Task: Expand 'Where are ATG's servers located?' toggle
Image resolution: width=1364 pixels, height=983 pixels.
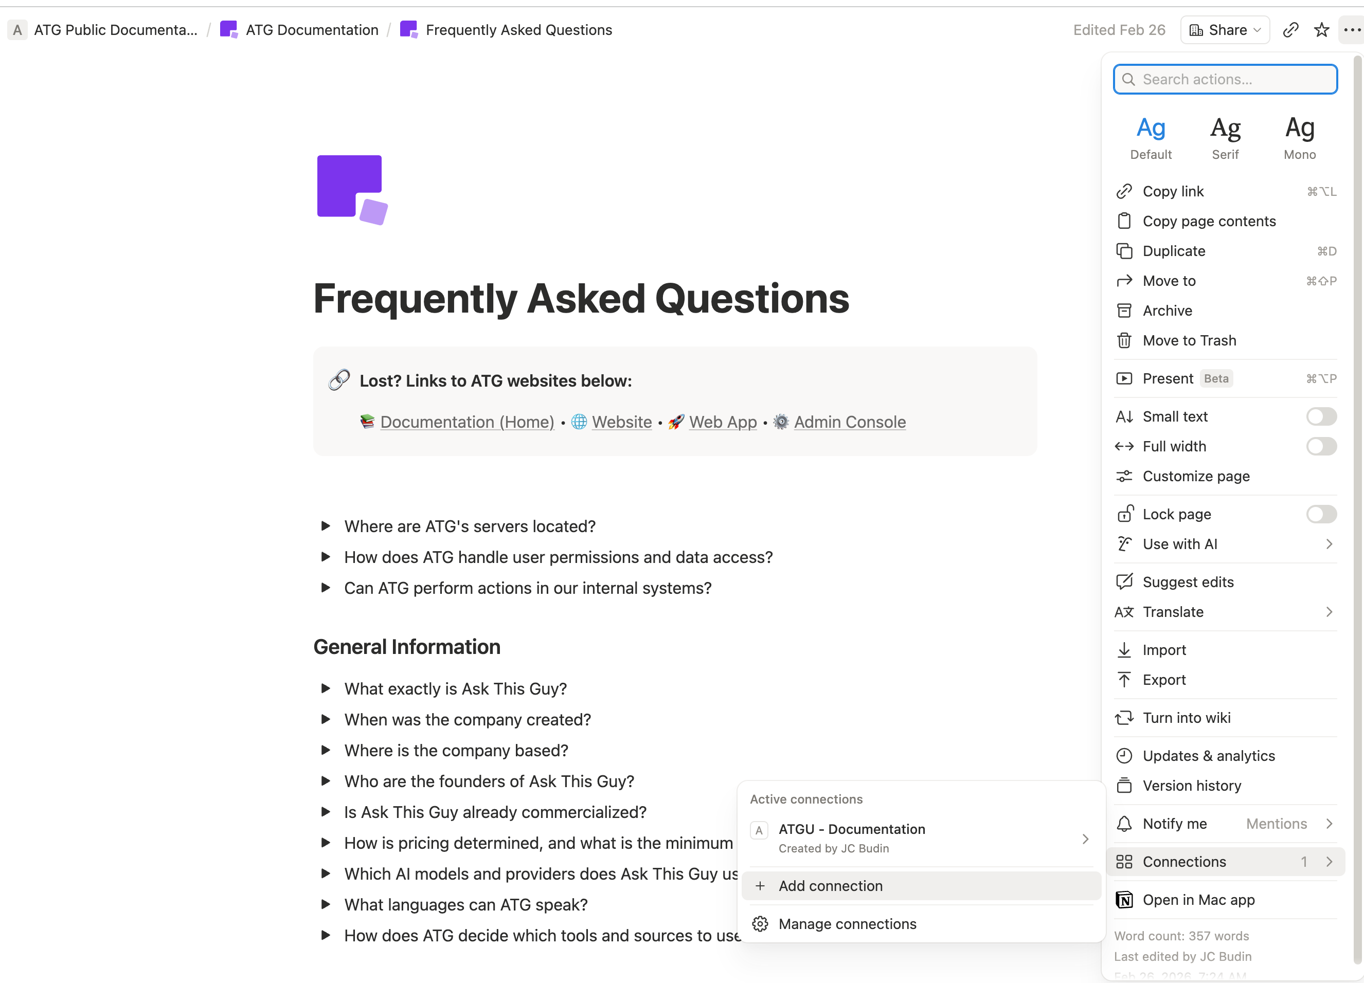Action: point(326,526)
